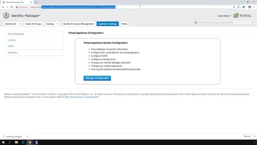Select VA Configuration in sidebar
This screenshot has width=257, height=145.
pyautogui.click(x=16, y=34)
